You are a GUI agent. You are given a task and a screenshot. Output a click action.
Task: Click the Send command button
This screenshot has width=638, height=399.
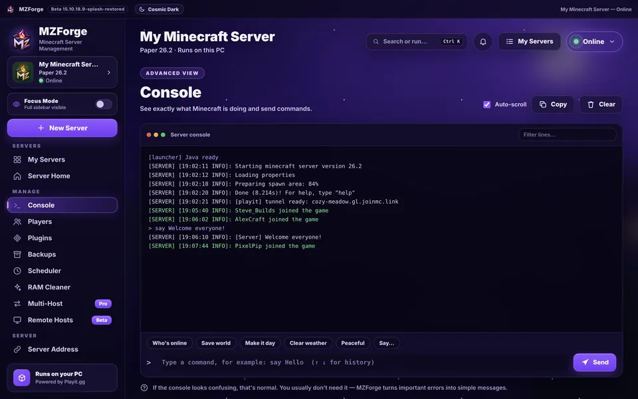(x=594, y=362)
